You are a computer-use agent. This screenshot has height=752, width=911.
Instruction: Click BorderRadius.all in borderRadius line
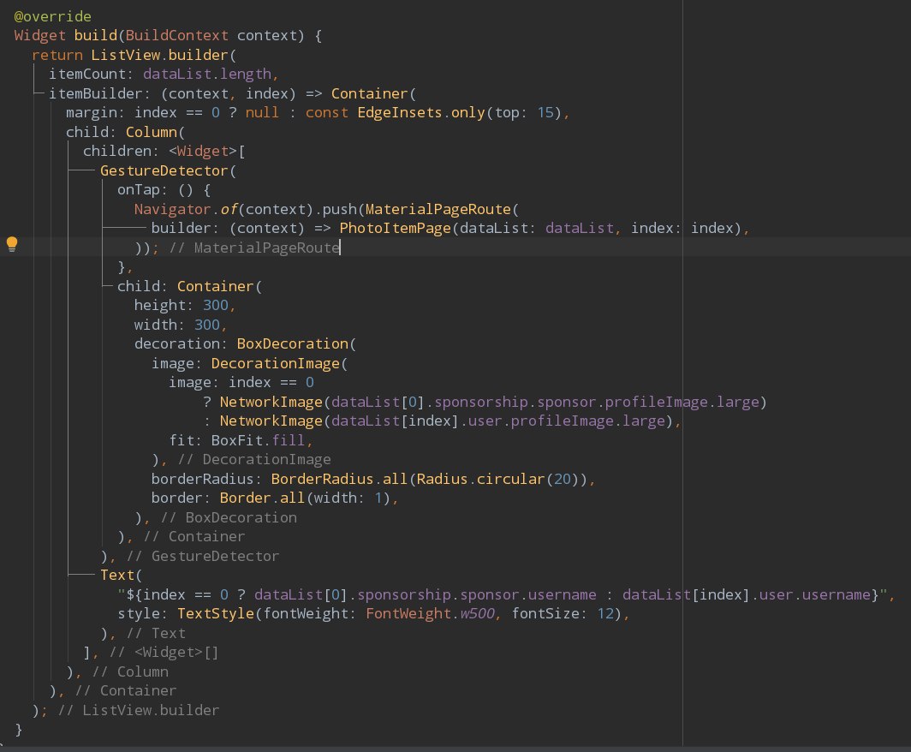[339, 479]
